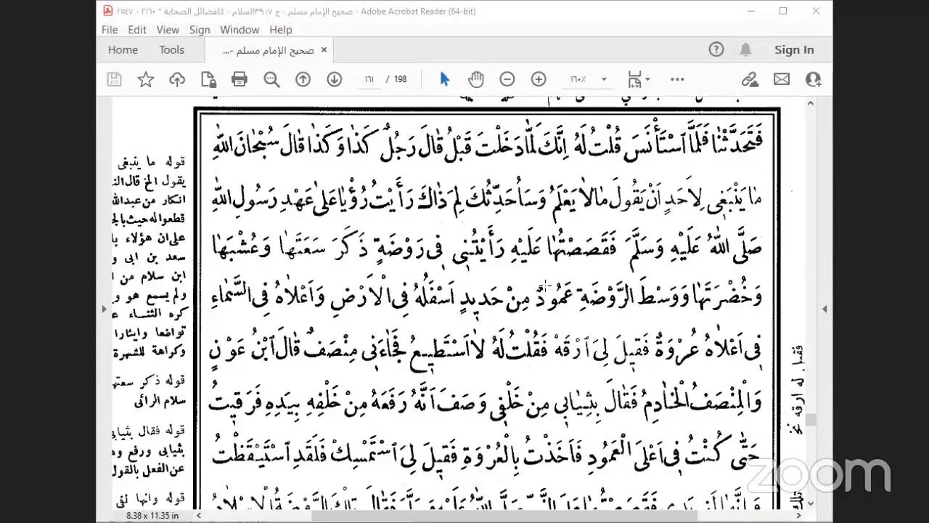Screen dimensions: 929x523
Task: Choose the Hand pan tool
Action: click(x=476, y=79)
